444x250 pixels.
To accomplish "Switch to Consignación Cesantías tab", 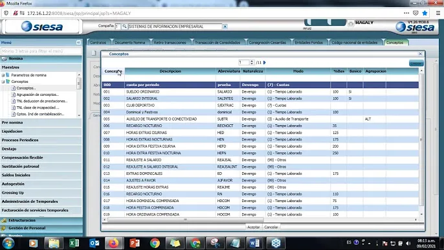I will pyautogui.click(x=267, y=43).
